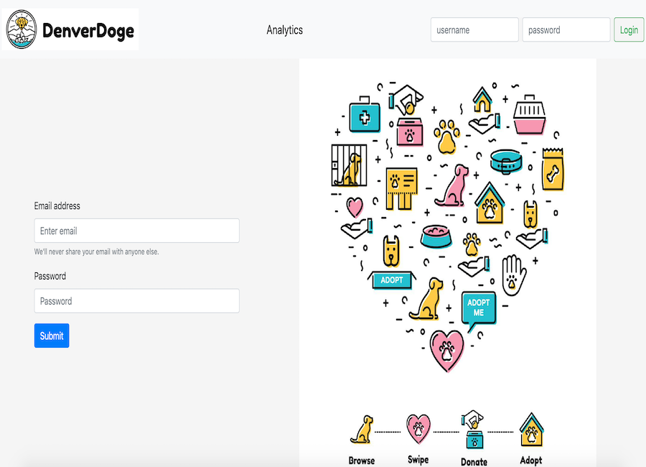Focus the navbar password field

click(566, 30)
